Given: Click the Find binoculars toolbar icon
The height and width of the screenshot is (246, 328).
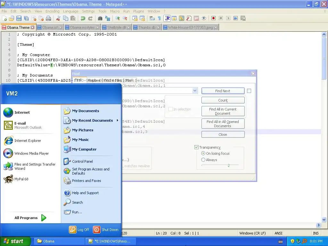Looking at the screenshot, I should [x=100, y=18].
